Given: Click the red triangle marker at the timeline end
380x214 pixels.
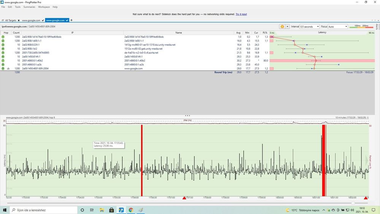Looking at the screenshot, I should (366, 198).
